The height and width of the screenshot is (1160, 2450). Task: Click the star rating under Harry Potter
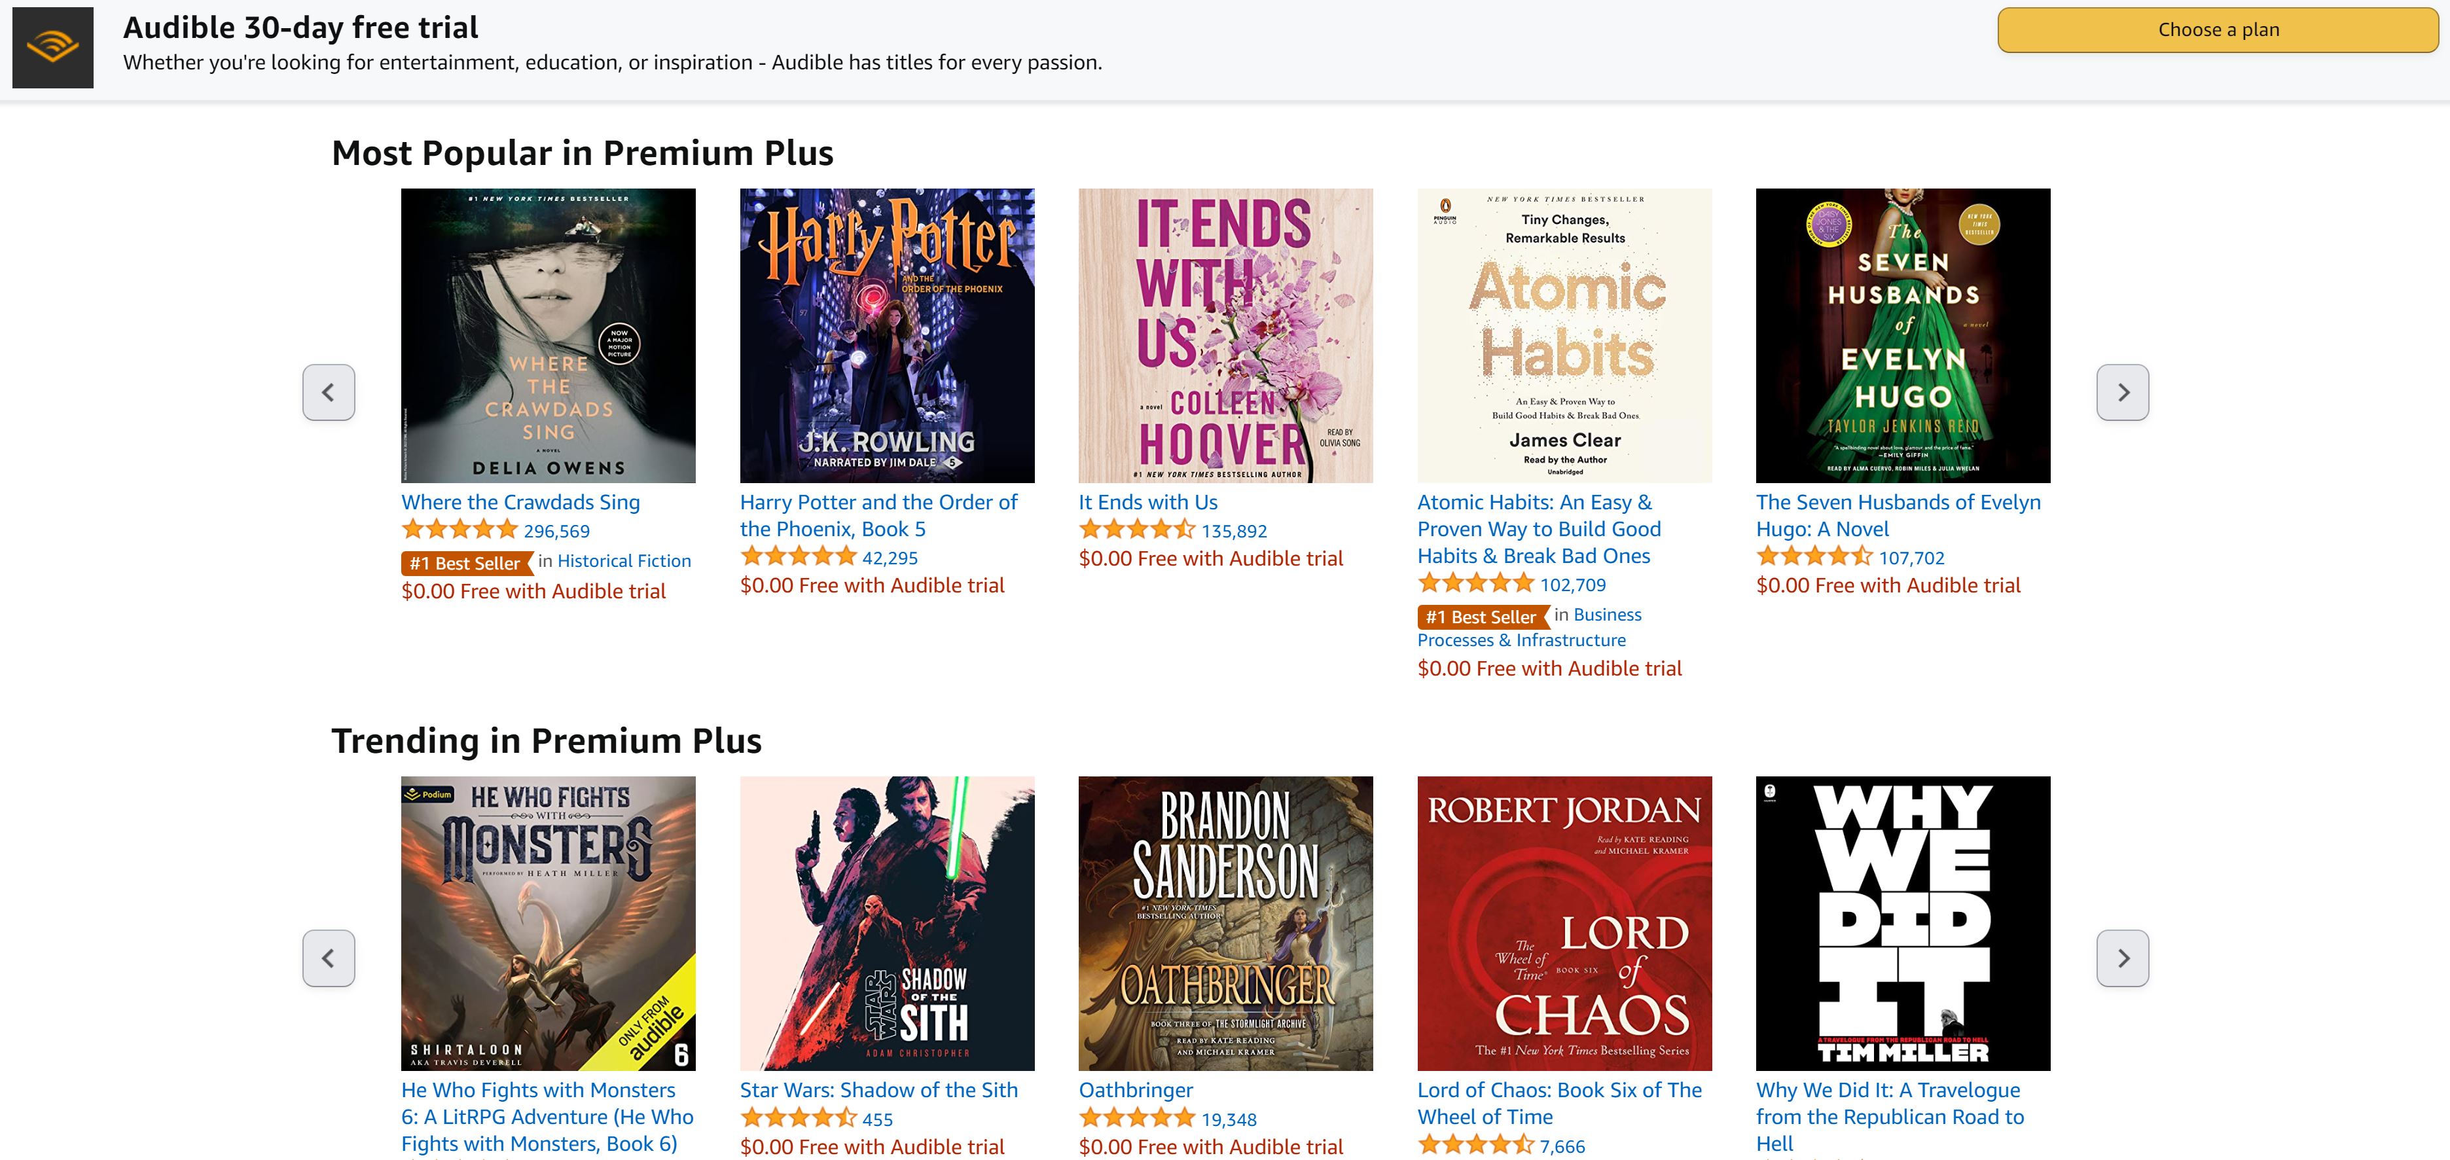(x=801, y=556)
